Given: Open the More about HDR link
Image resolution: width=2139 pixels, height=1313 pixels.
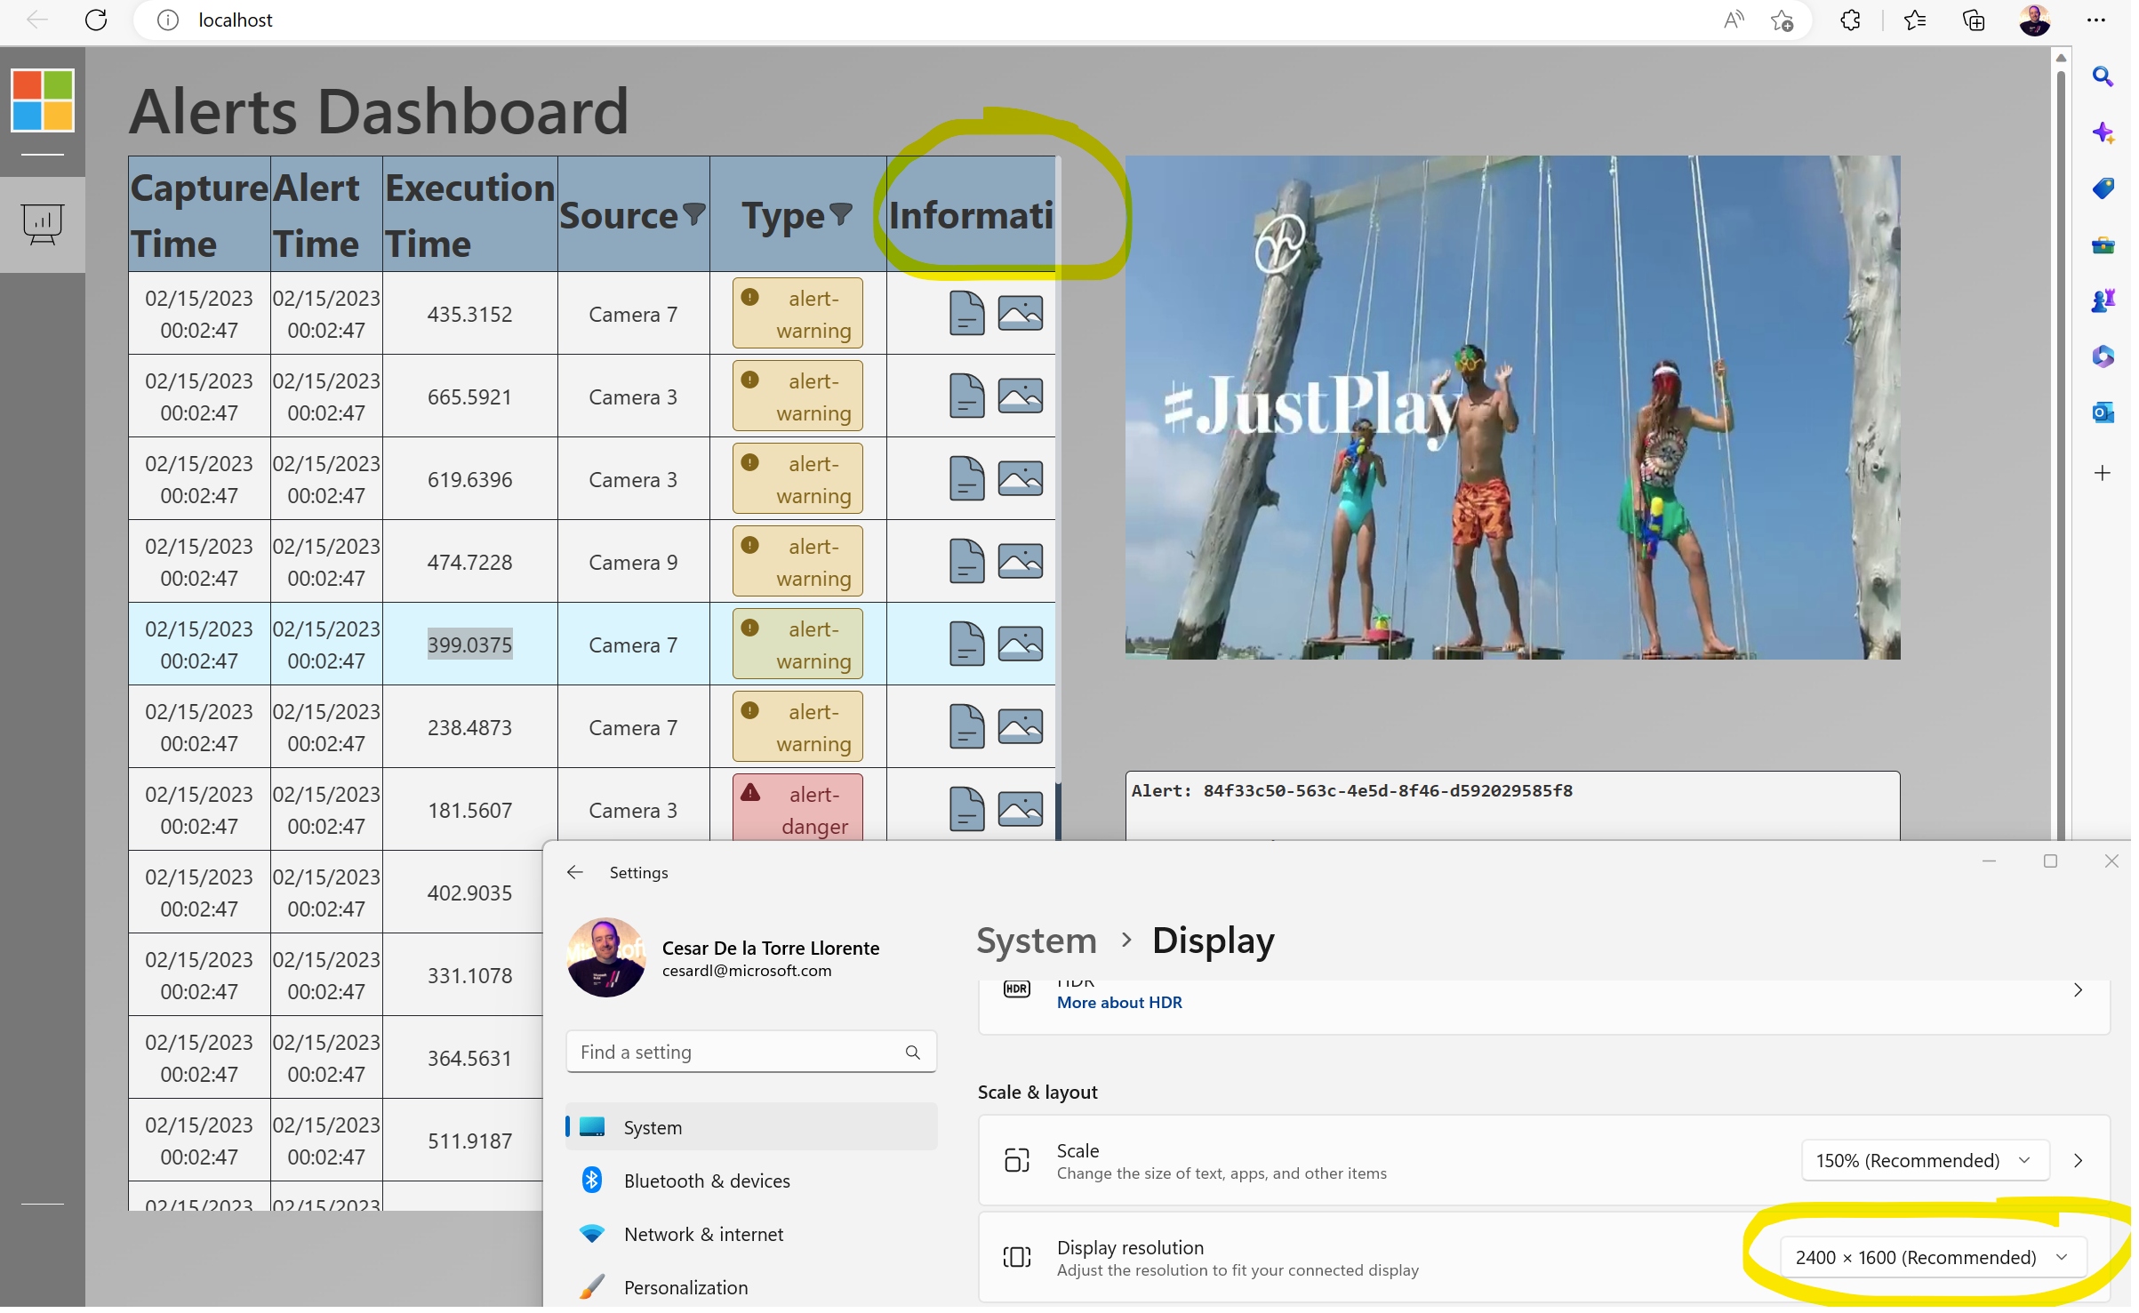Looking at the screenshot, I should [x=1118, y=1003].
